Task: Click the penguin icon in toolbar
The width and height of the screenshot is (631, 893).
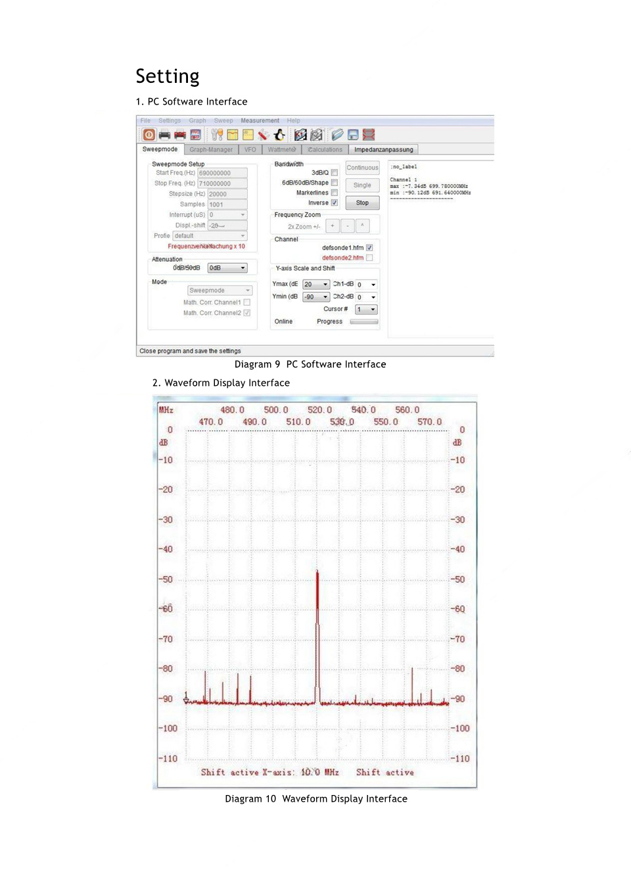Action: tap(279, 135)
